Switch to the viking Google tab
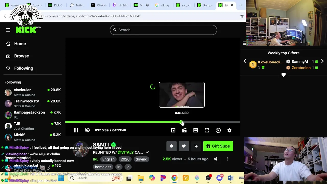327x184 pixels. click(x=163, y=5)
